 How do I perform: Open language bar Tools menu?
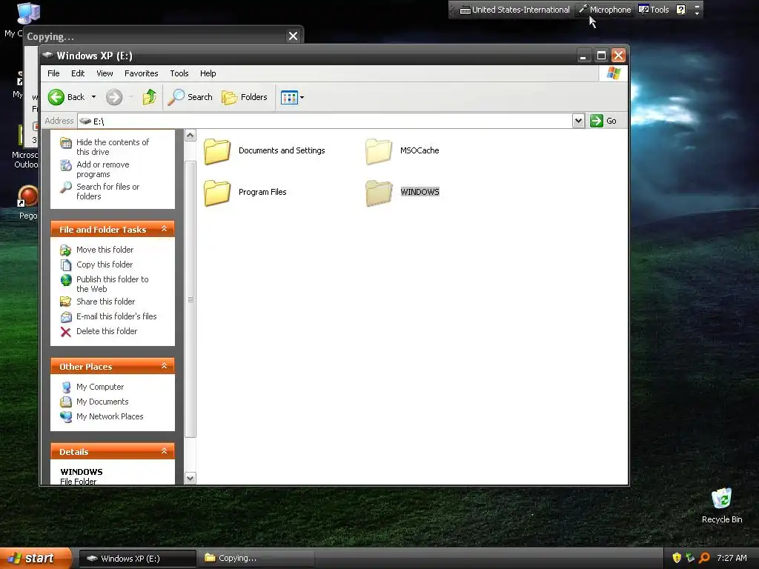point(654,10)
